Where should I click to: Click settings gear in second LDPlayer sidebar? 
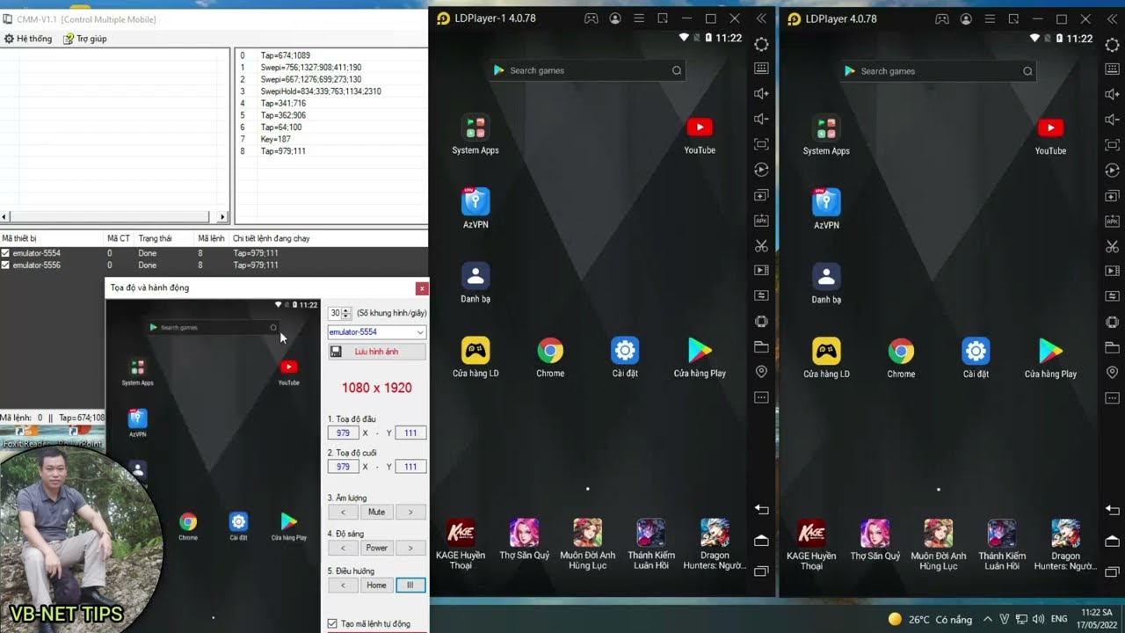pyautogui.click(x=1112, y=45)
